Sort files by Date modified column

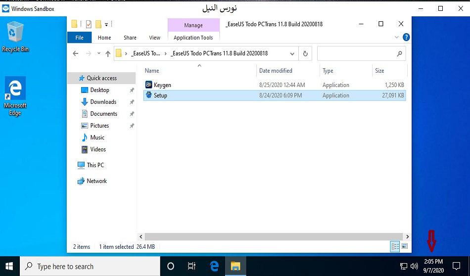click(x=276, y=71)
